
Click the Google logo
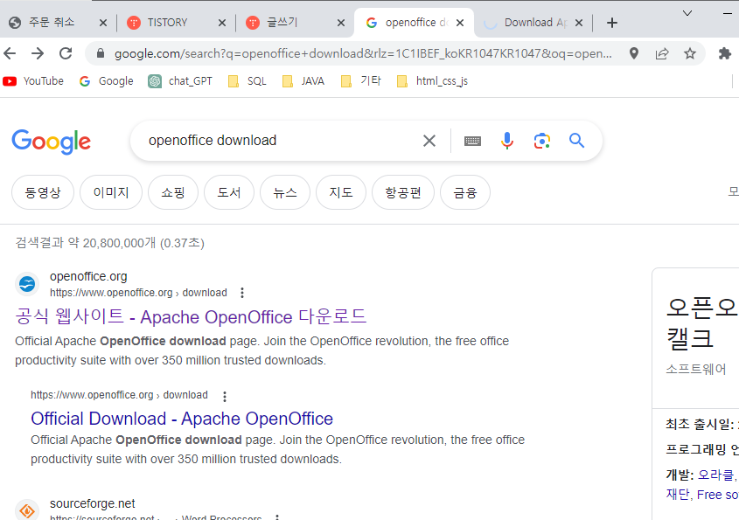52,142
